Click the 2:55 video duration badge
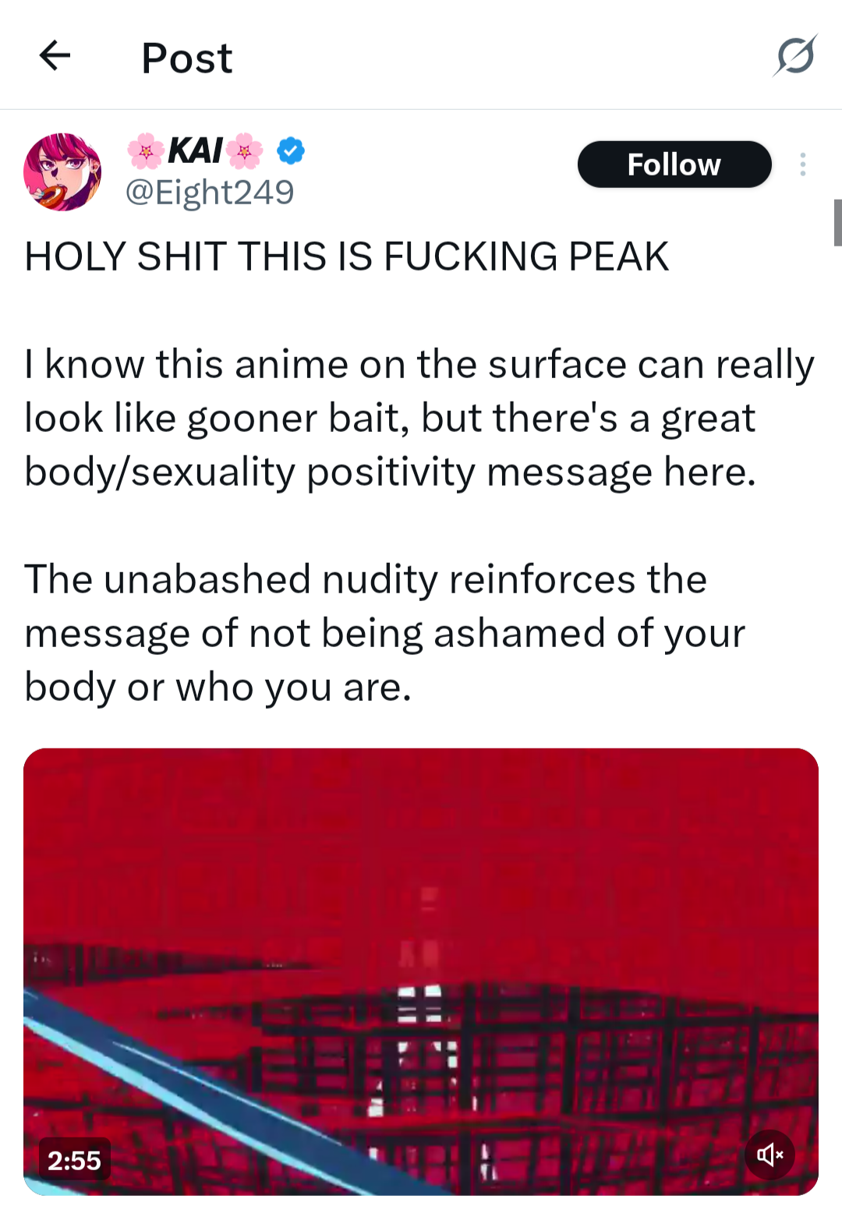 [x=75, y=1161]
